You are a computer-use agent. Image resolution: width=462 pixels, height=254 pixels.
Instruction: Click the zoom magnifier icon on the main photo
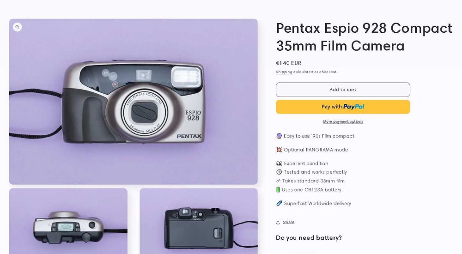(17, 27)
